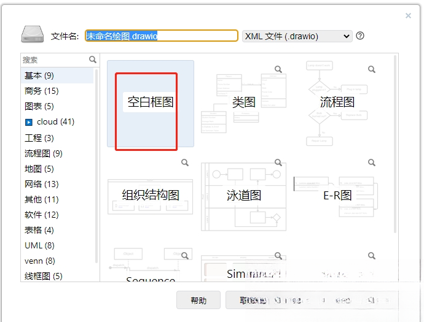Select the UML (8) category
Viewport: 424px width, 322px height.
(x=39, y=245)
